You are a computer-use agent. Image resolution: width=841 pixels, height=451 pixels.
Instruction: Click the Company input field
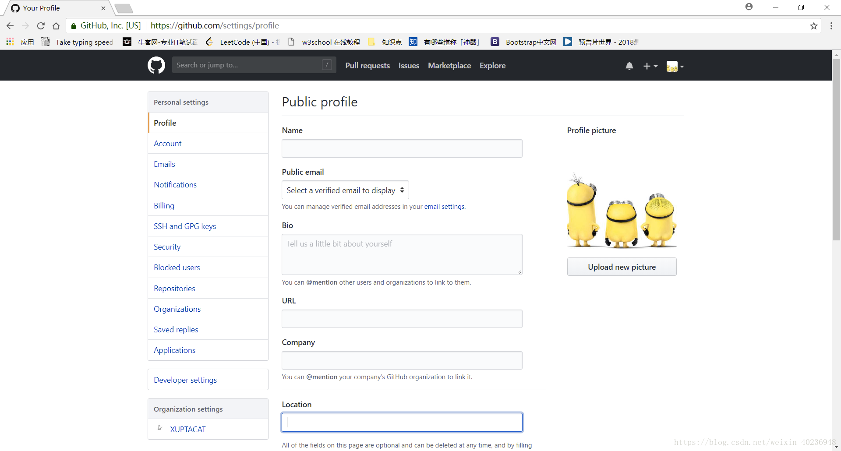(x=402, y=360)
